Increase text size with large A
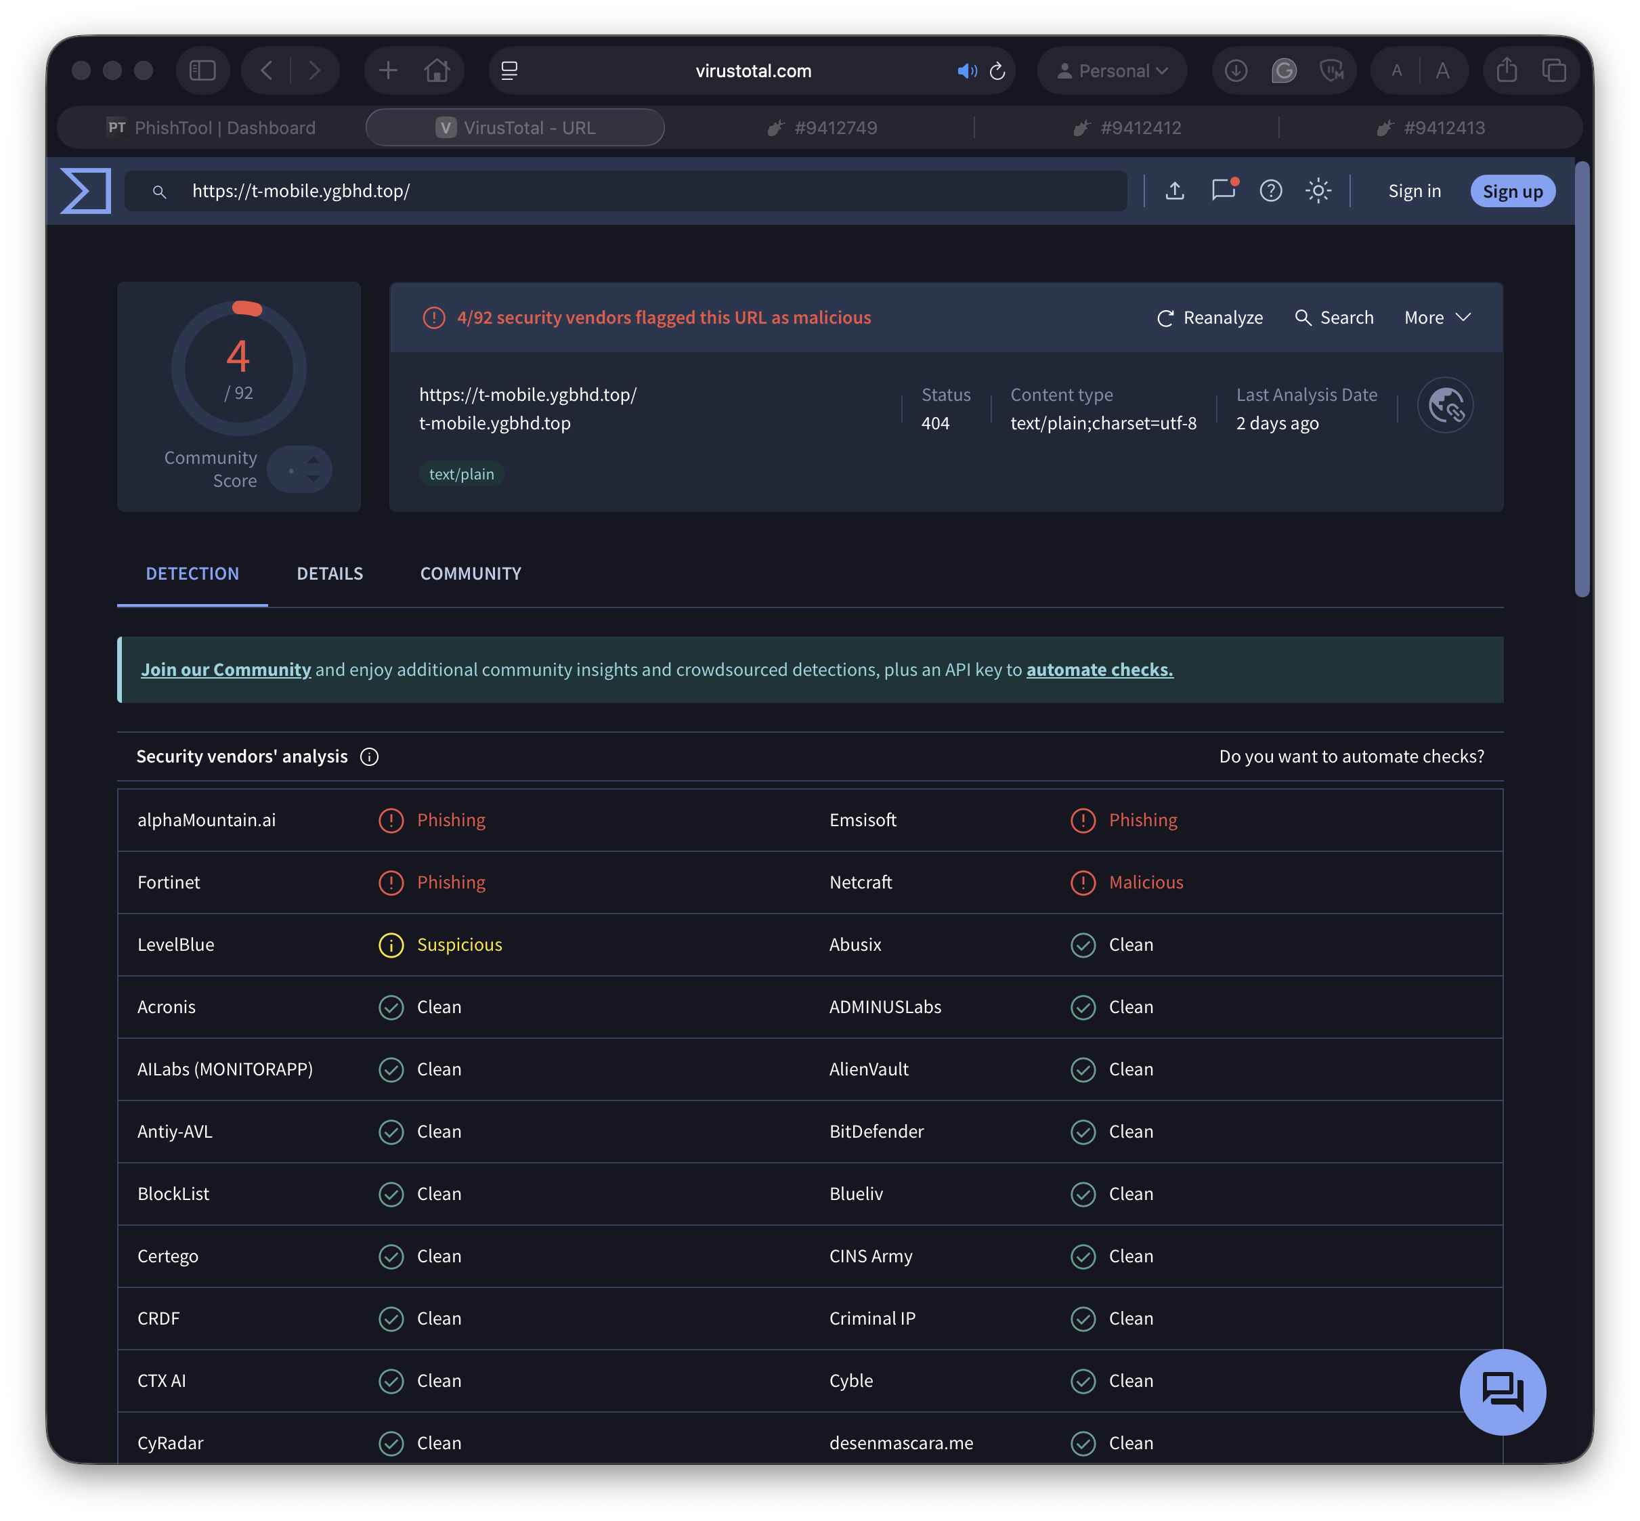Screen dimensions: 1640x1521 pyautogui.click(x=1442, y=71)
